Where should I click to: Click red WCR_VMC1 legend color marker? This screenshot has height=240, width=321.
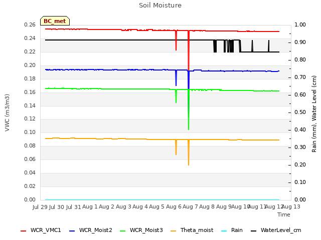pyautogui.click(x=24, y=231)
